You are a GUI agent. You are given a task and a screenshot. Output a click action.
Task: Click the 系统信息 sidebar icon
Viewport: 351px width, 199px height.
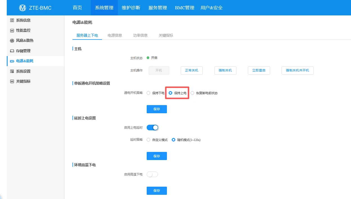tap(12, 20)
